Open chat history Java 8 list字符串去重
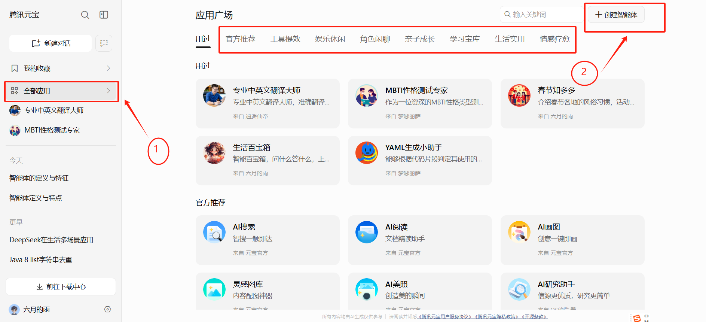 coord(41,260)
